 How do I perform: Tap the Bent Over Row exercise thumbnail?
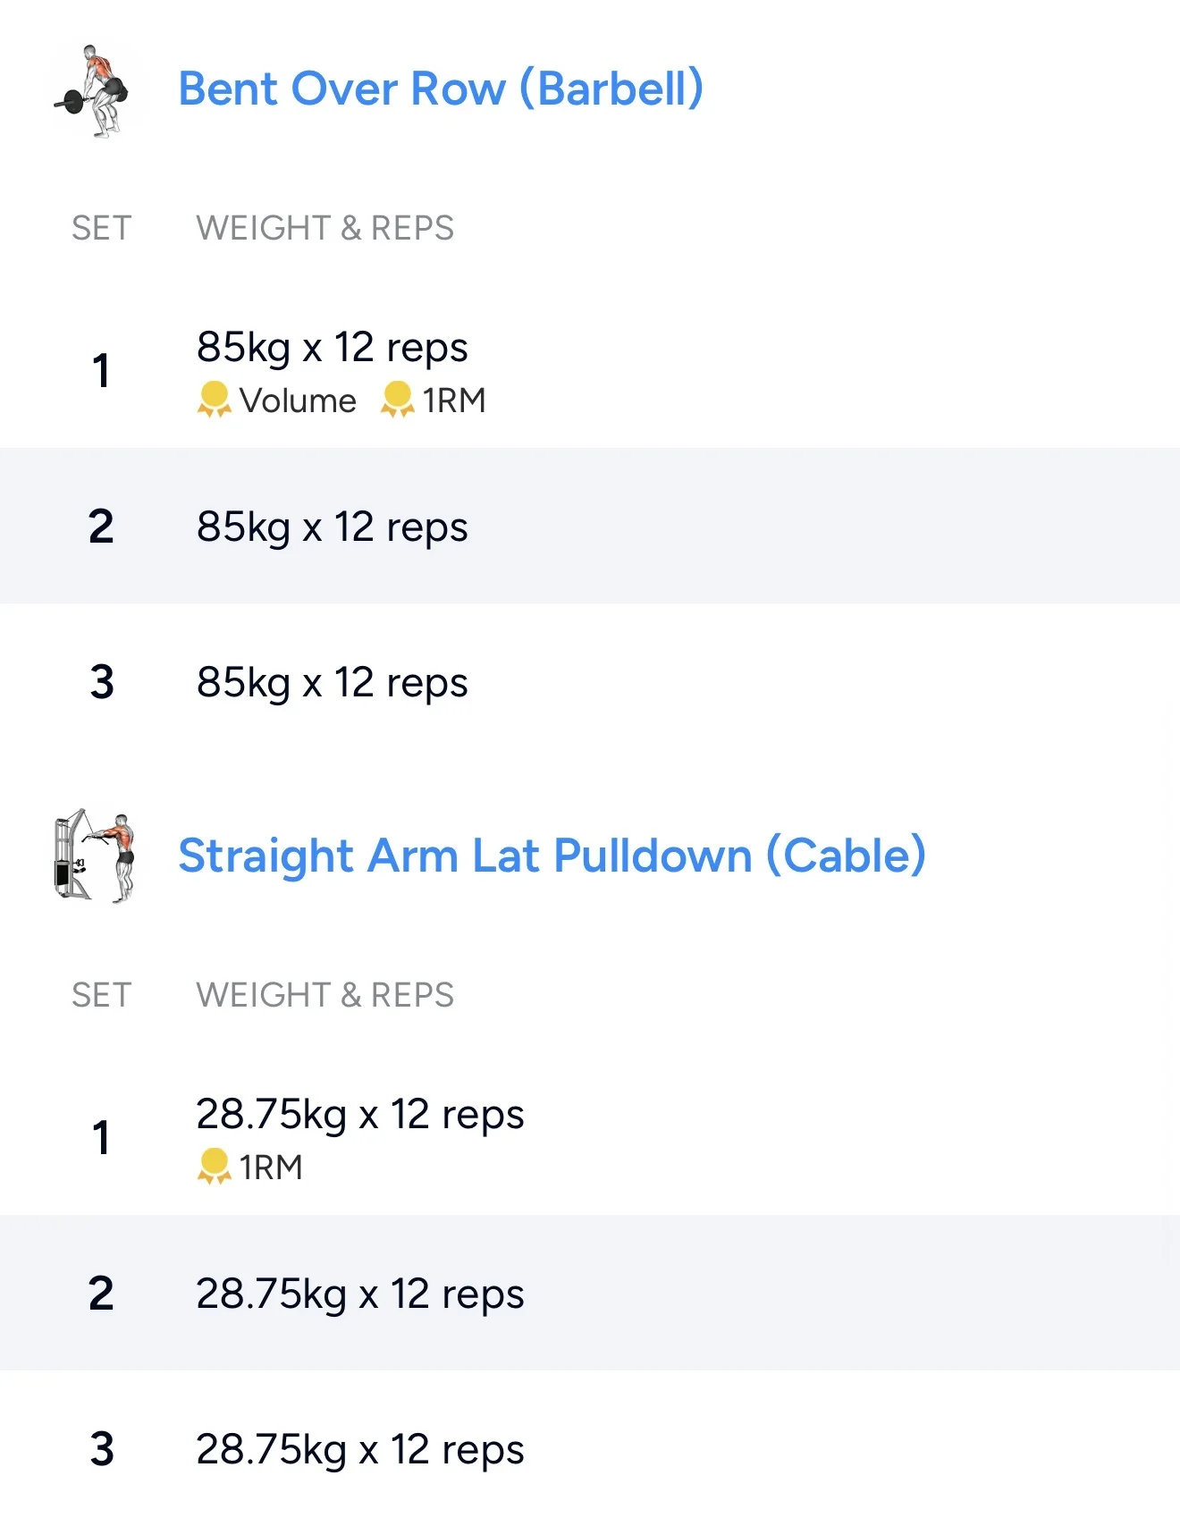[x=95, y=91]
